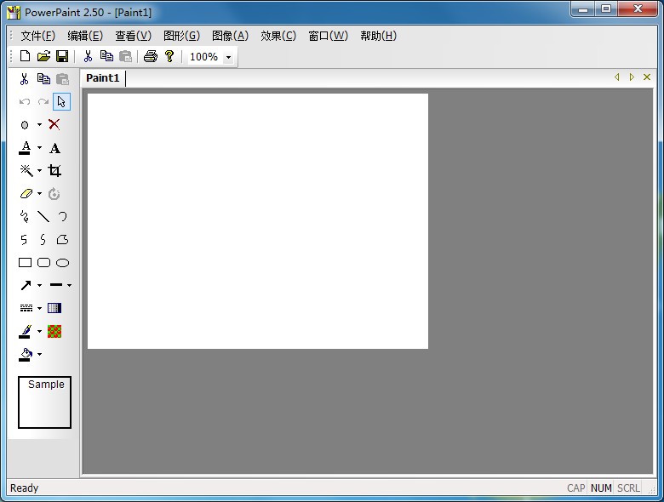Click the underlined A text color tool
Screen dimensions: 664x502
pyautogui.click(x=25, y=148)
